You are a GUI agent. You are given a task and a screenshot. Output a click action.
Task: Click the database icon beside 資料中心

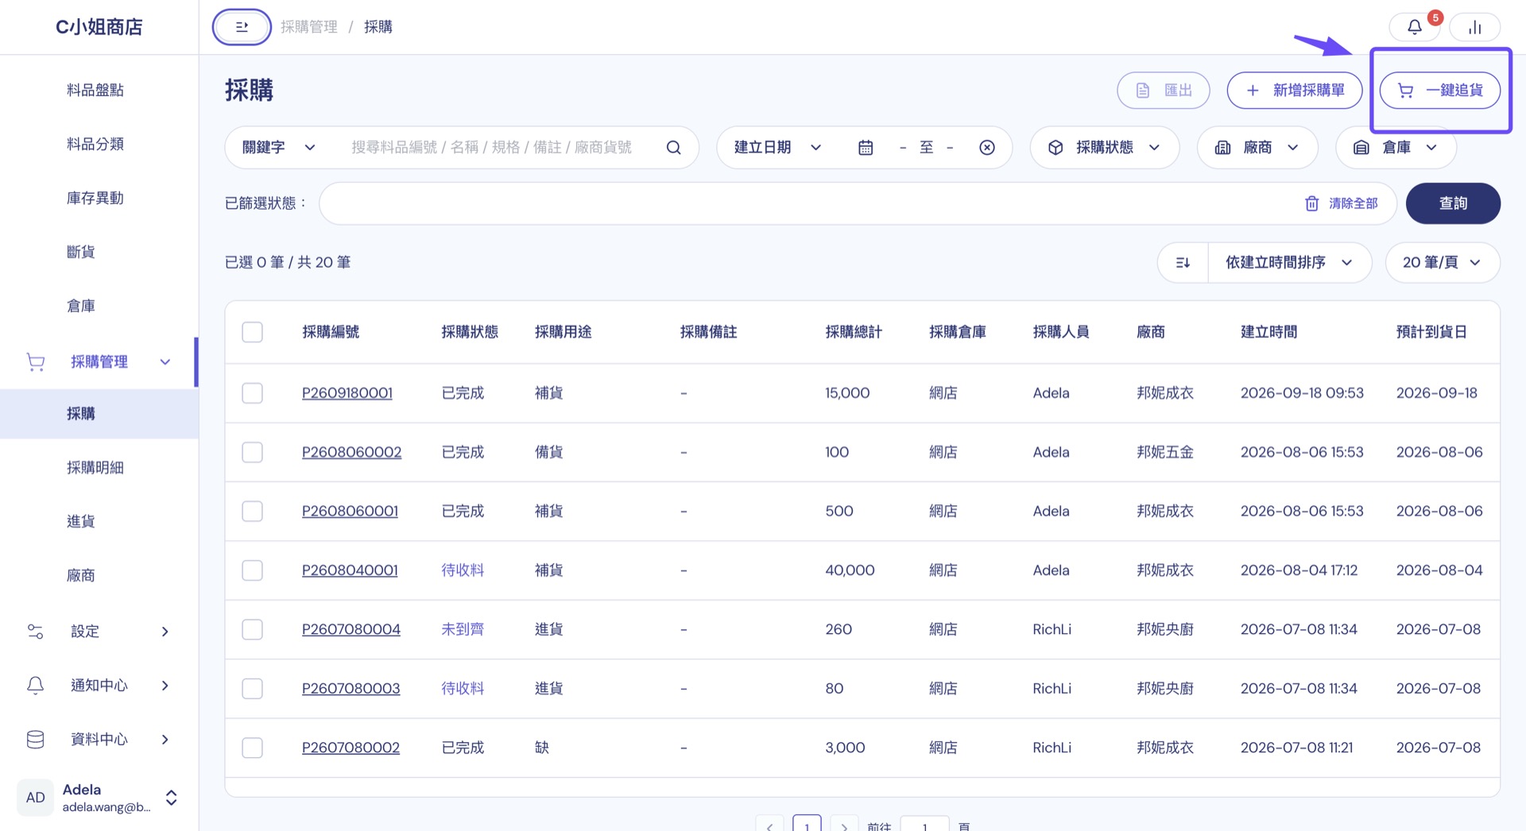36,740
